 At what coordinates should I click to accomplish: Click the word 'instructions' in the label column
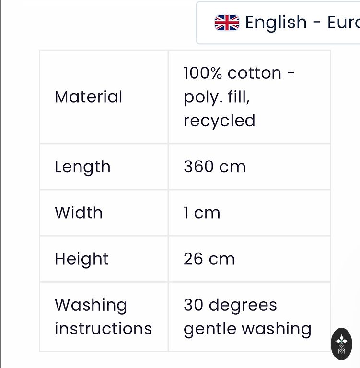(x=103, y=329)
